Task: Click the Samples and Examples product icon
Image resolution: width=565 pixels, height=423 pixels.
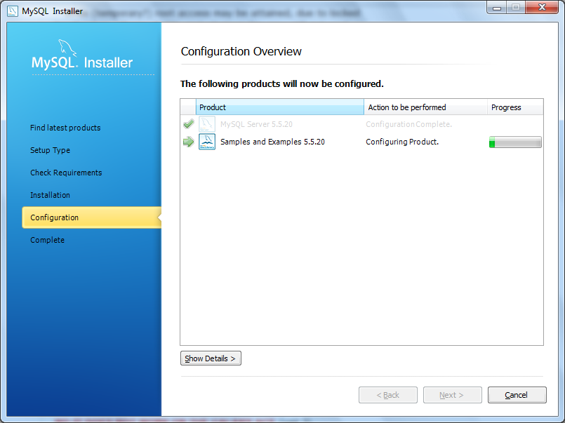Action: [207, 142]
